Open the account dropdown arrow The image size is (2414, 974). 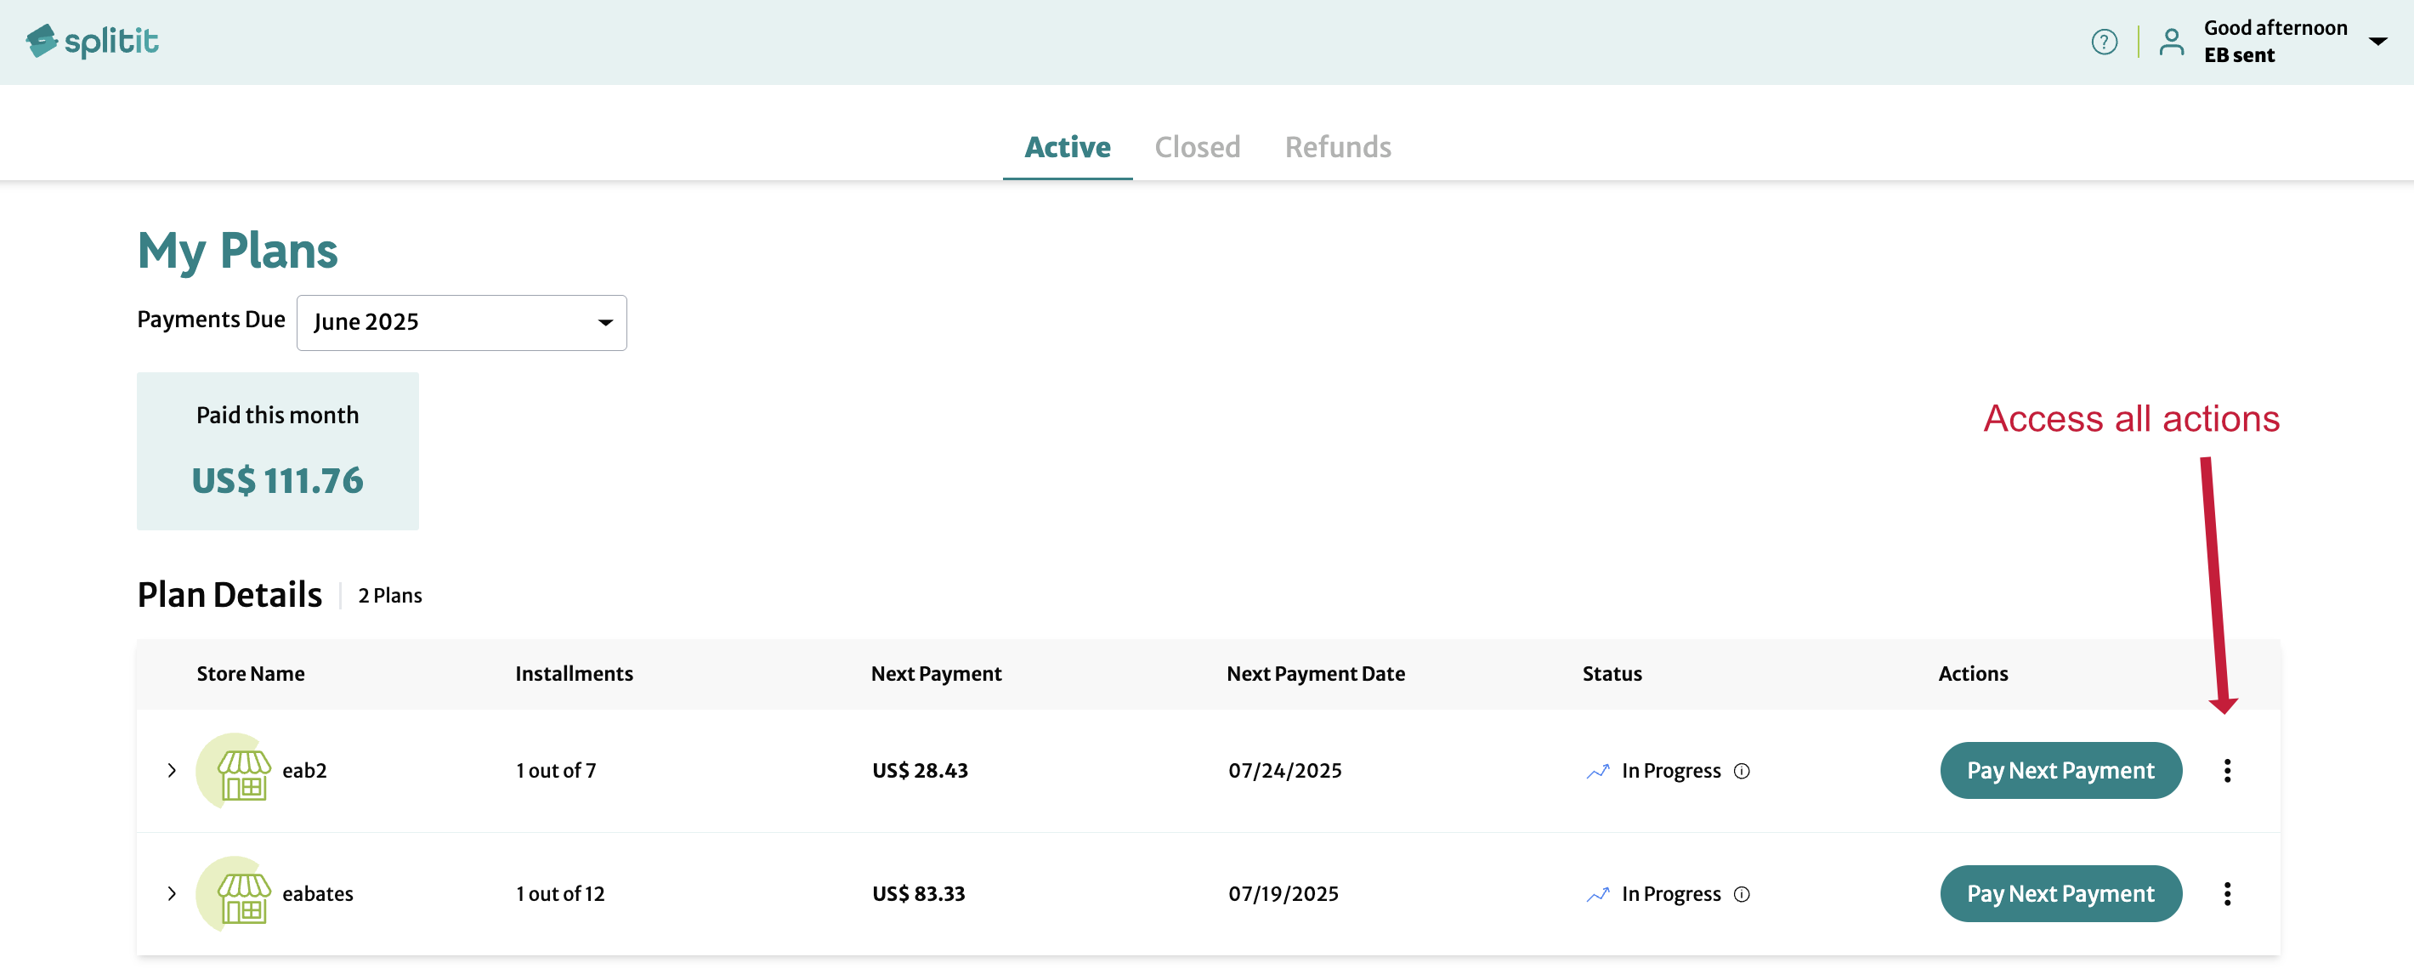(2377, 42)
